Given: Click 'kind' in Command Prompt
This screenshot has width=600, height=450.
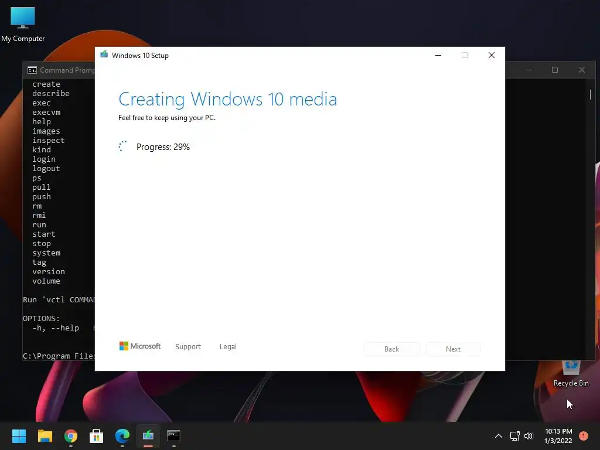Looking at the screenshot, I should click(x=42, y=149).
